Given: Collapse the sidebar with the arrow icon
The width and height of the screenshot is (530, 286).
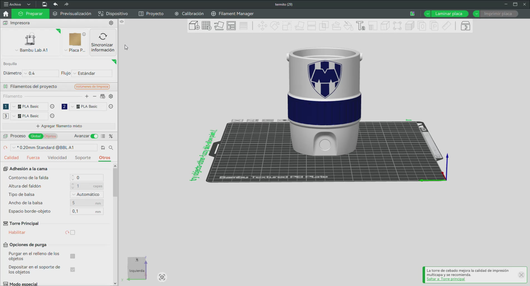Looking at the screenshot, I should point(122,21).
